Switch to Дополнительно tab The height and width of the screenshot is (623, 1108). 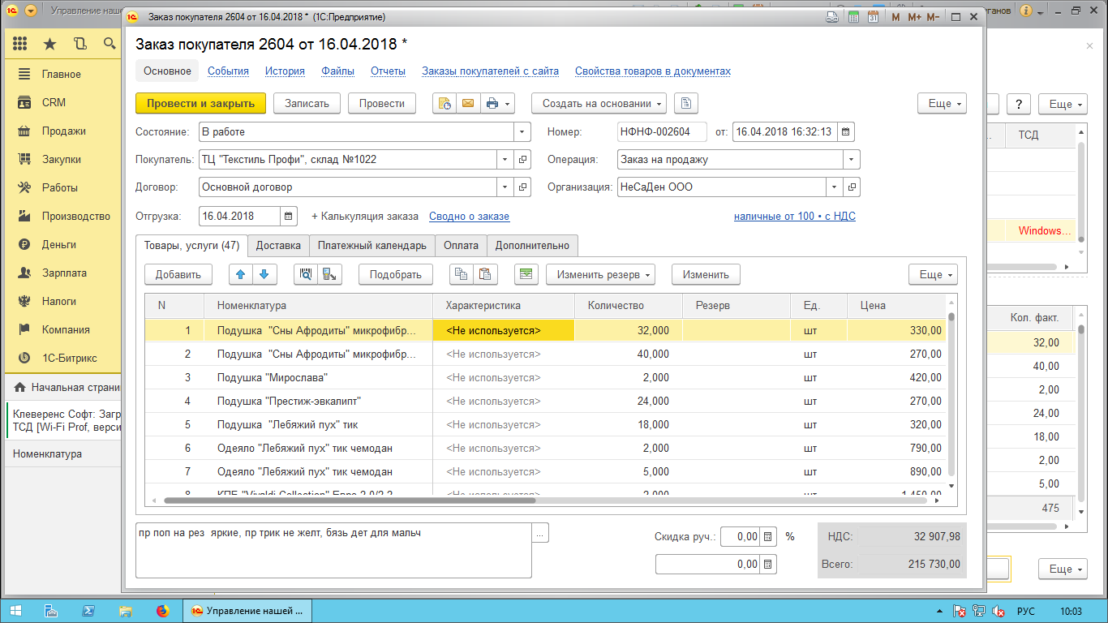point(532,245)
